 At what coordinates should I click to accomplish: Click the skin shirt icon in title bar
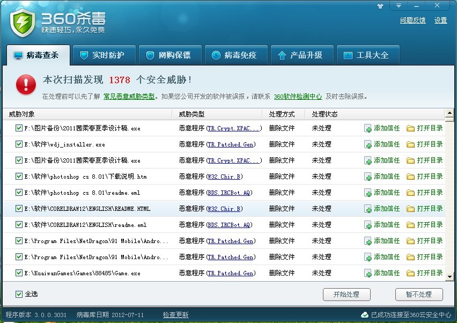380,6
